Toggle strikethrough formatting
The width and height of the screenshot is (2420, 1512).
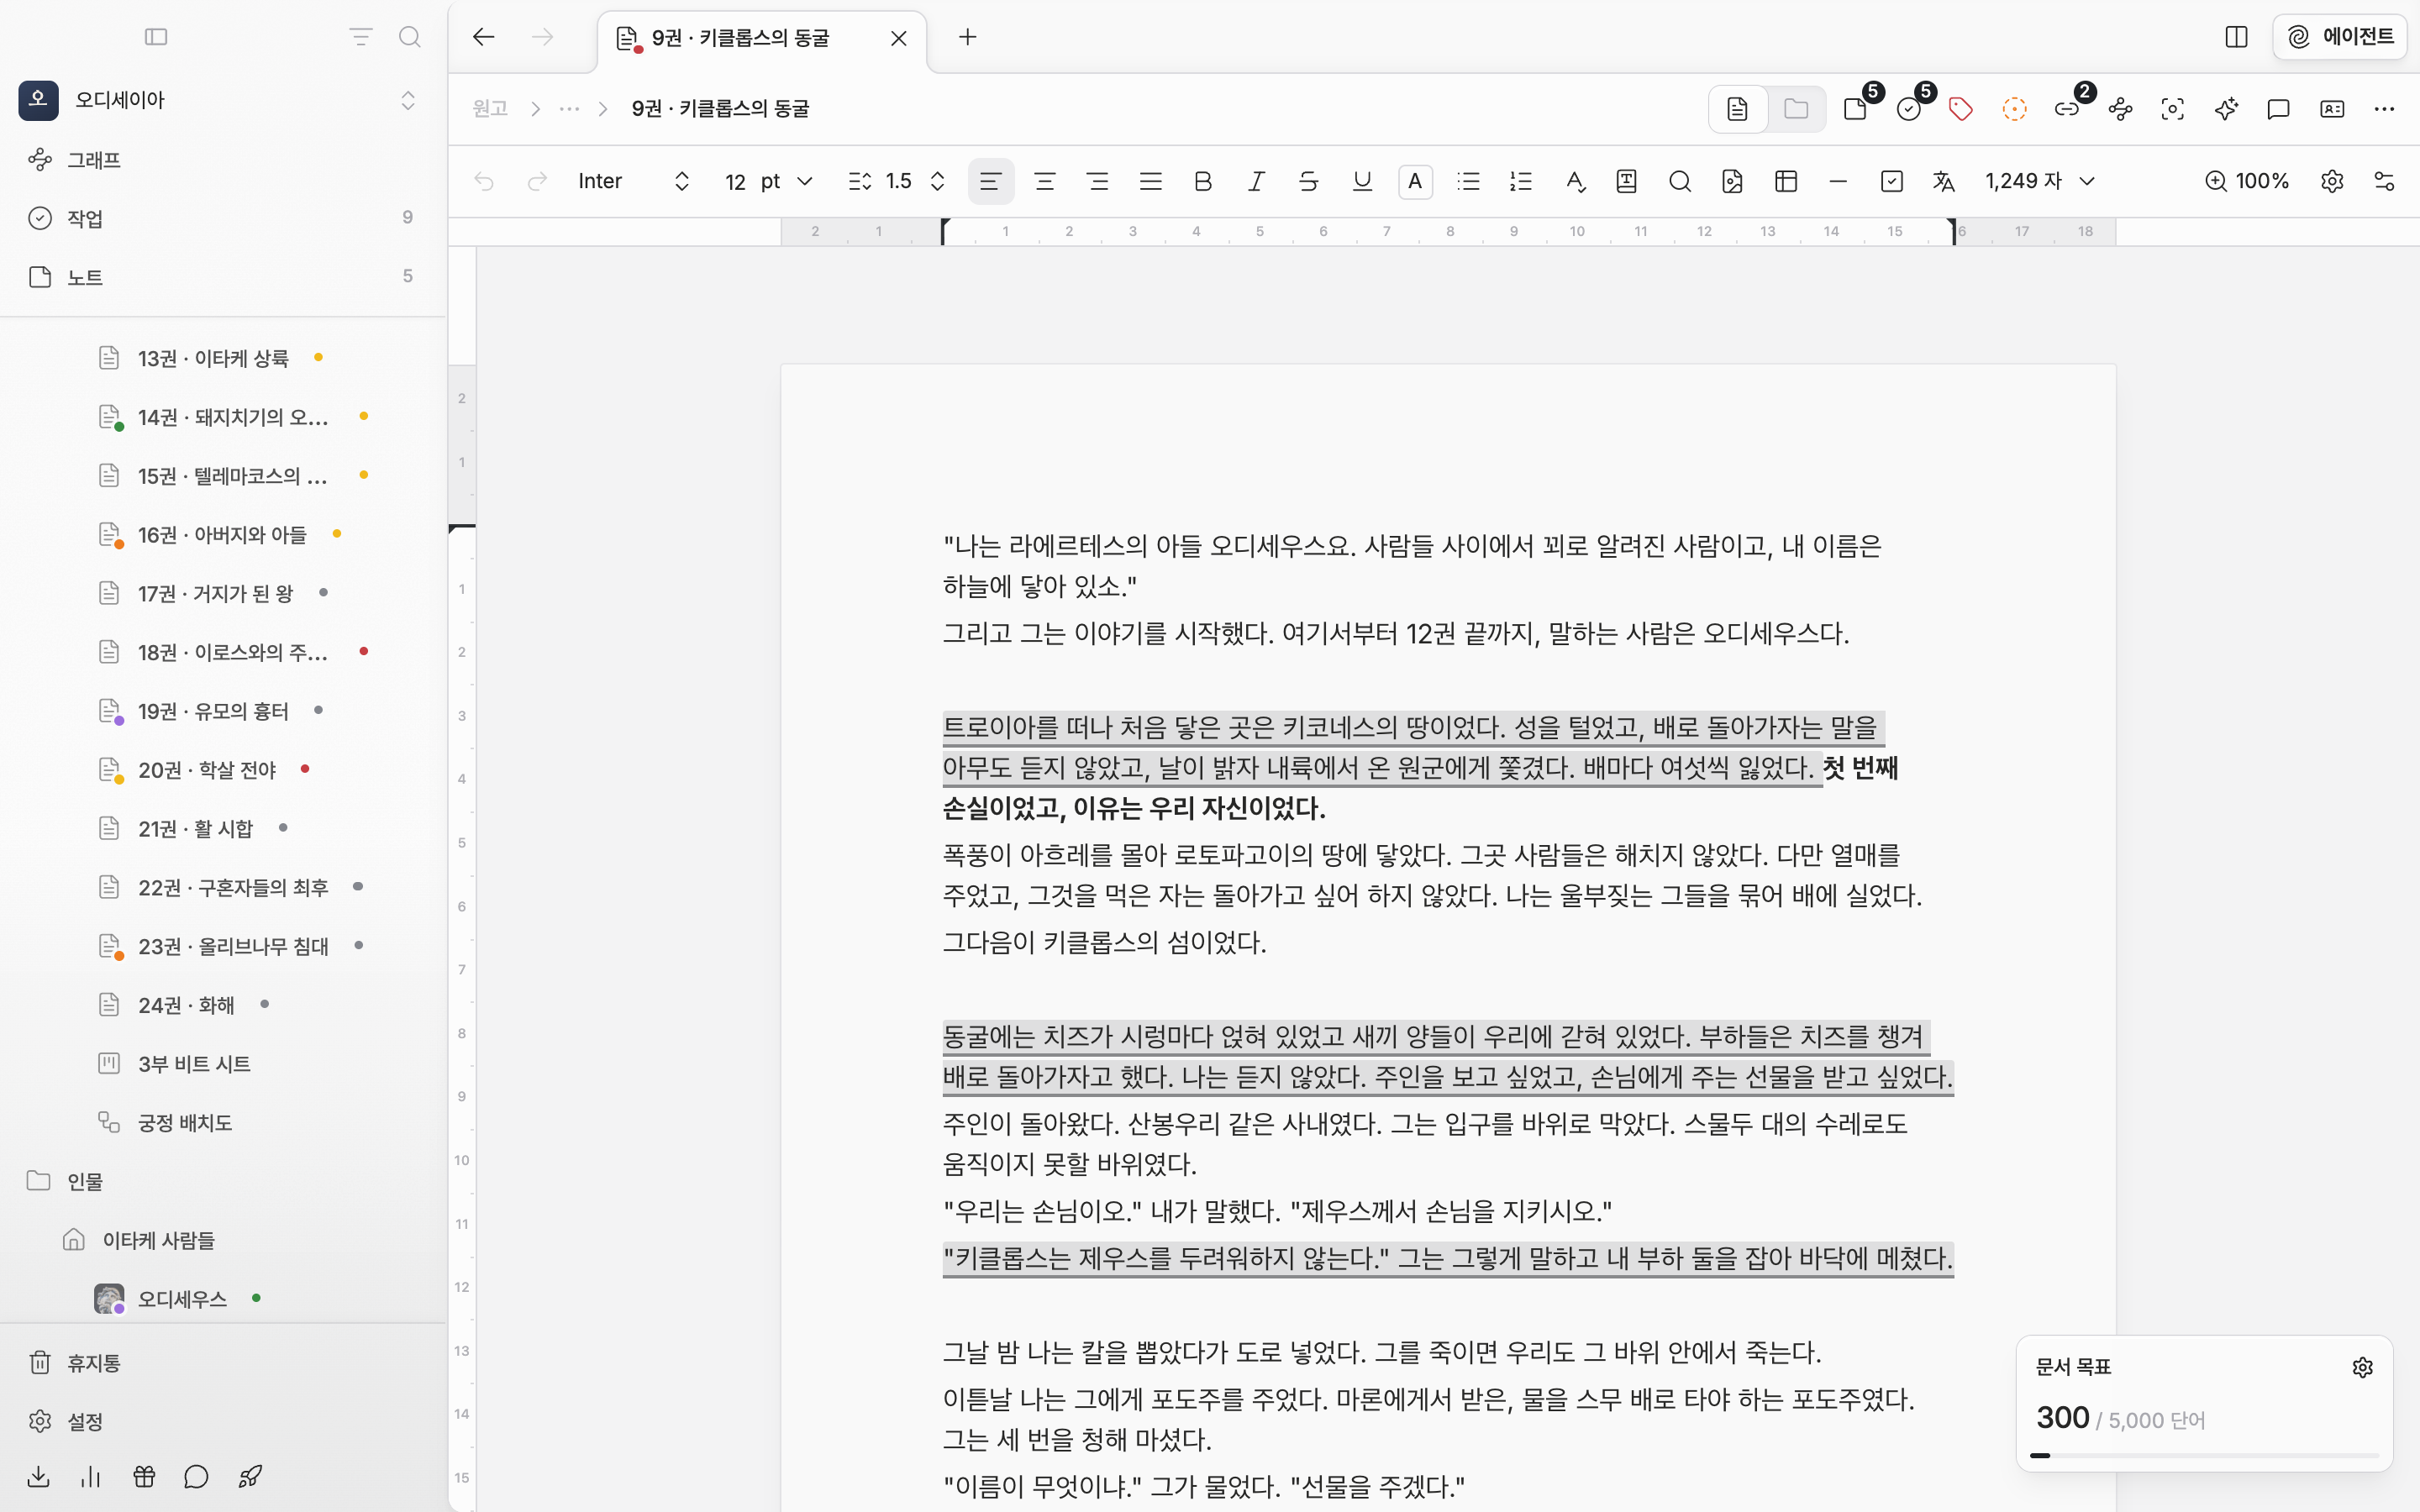point(1309,181)
